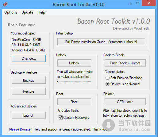Click 'Help and support is greatly appreciated' text

tap(62, 129)
